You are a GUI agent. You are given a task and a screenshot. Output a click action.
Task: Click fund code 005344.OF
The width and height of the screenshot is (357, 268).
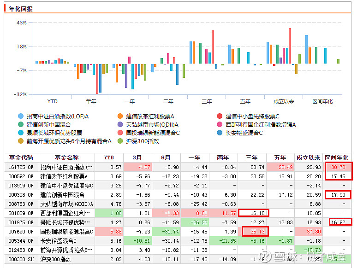tap(21, 241)
